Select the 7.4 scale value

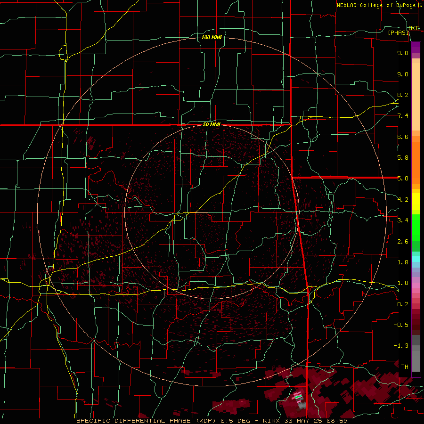click(403, 116)
